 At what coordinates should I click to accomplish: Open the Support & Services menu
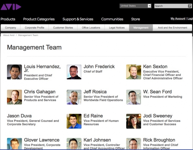pos(78,19)
